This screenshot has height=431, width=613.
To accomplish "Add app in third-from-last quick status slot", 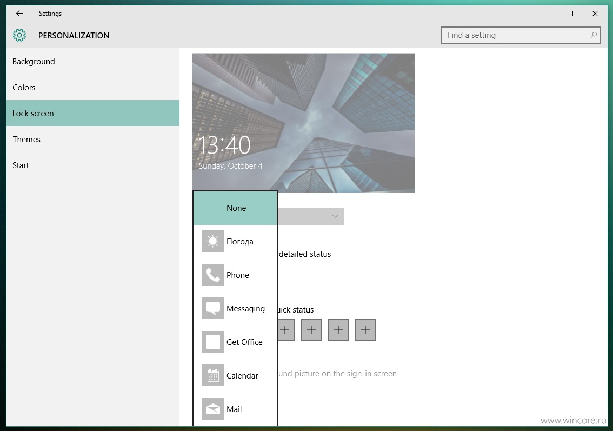I will click(x=311, y=330).
